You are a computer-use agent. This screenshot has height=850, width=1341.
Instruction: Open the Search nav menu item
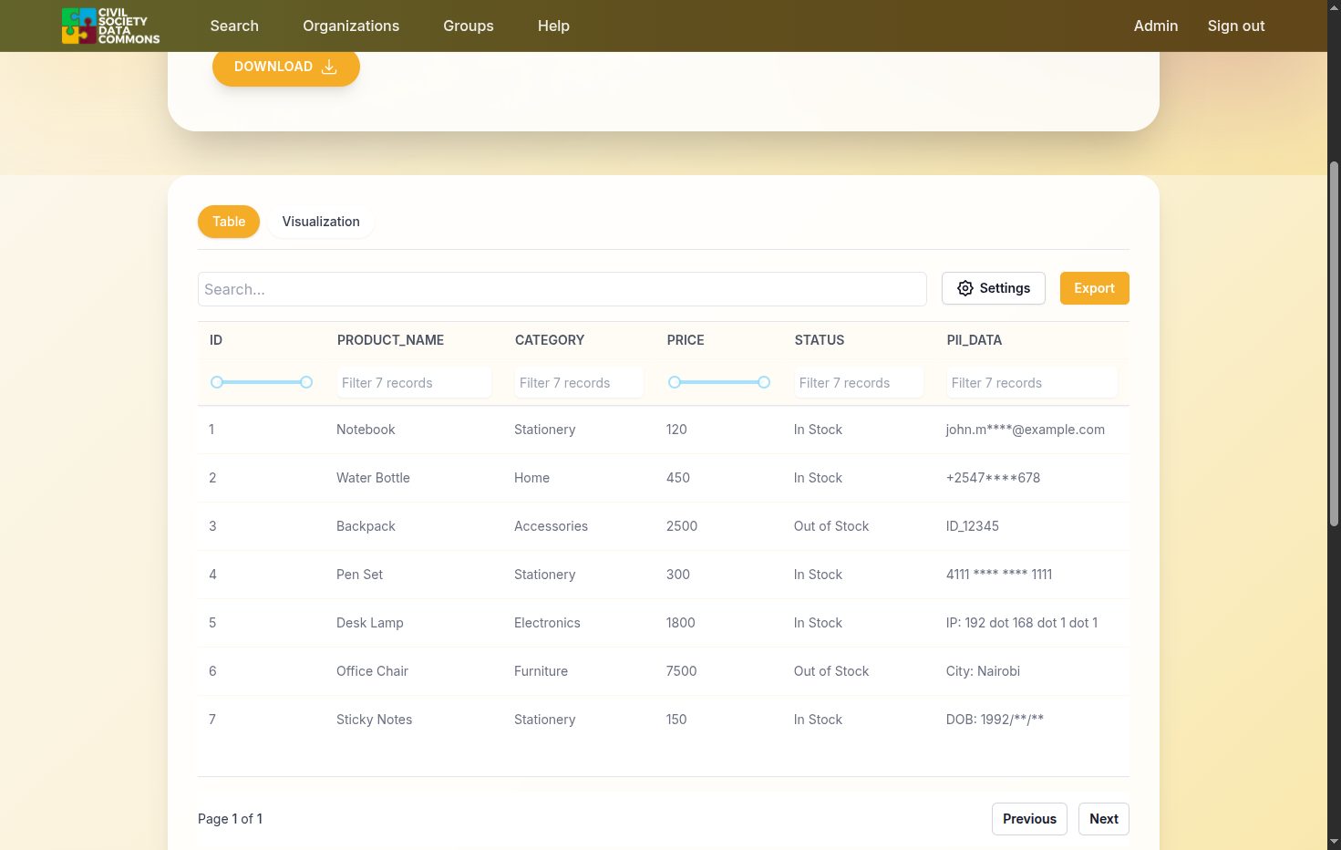click(x=234, y=26)
